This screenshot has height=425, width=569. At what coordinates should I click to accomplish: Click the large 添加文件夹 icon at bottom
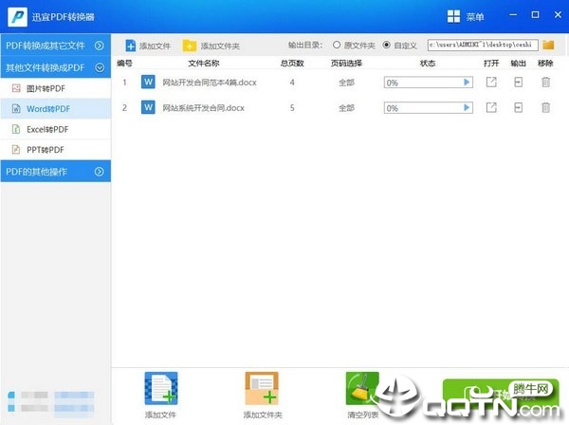click(x=262, y=388)
